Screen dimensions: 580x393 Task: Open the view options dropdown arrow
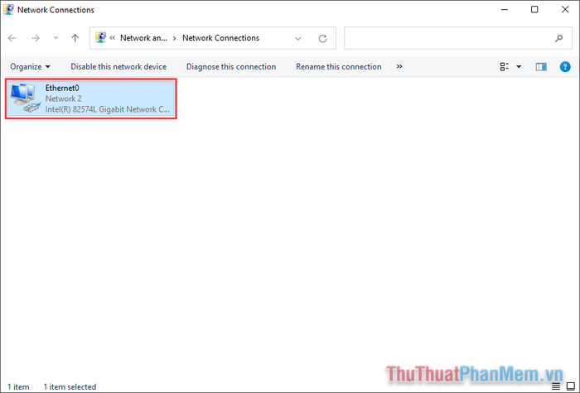click(x=519, y=67)
